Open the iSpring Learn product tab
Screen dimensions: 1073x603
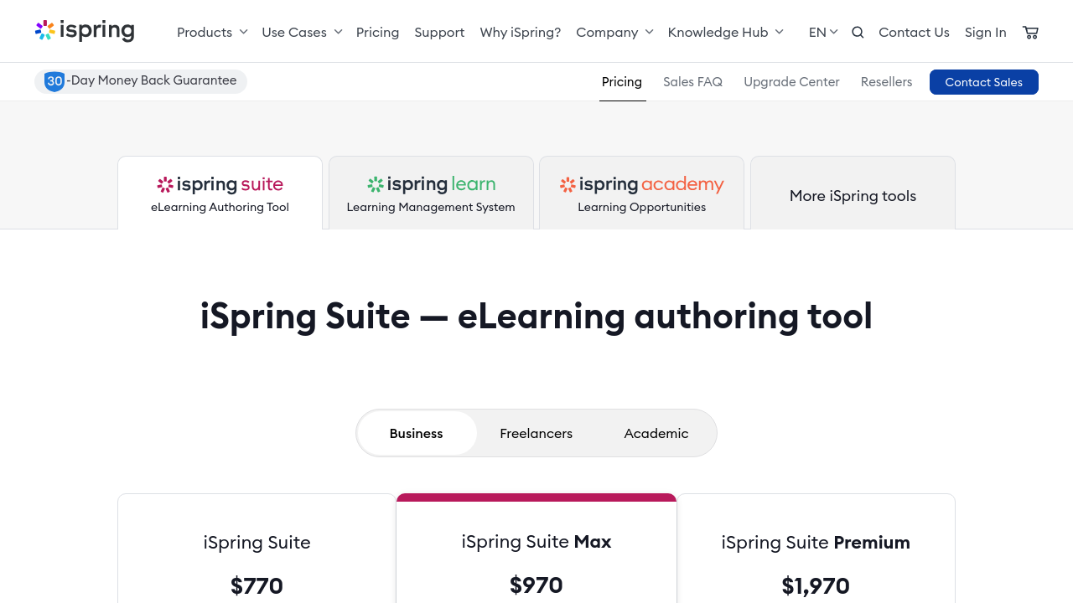[431, 193]
